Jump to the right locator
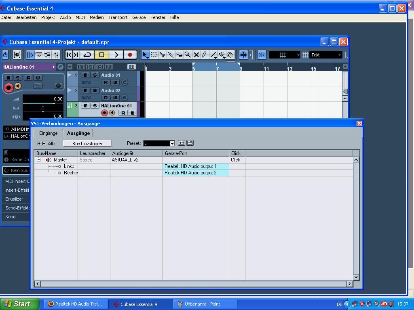The width and height of the screenshot is (414, 310). pos(76,55)
